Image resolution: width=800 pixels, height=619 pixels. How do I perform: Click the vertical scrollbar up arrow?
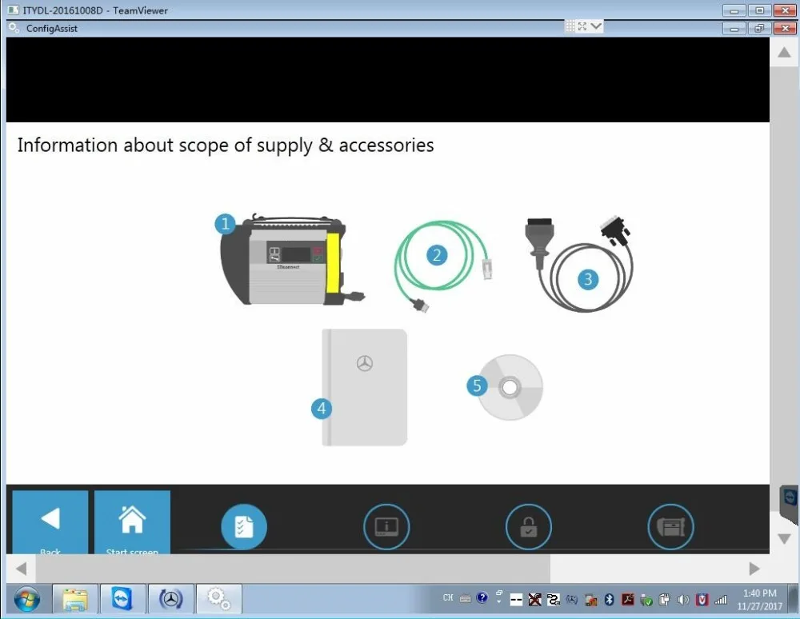(784, 52)
